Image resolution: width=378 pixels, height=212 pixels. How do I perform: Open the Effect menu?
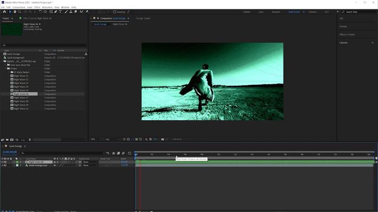coord(37,7)
